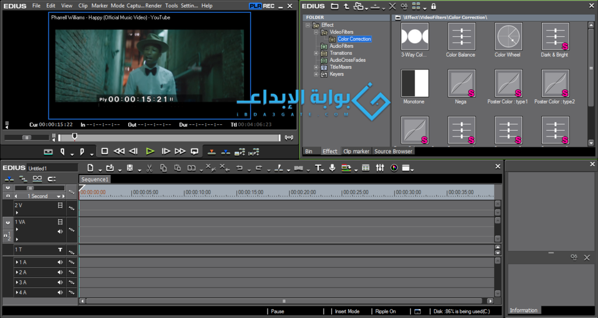Click the Set Out point icon
Image resolution: width=598 pixels, height=318 pixels.
tap(82, 152)
